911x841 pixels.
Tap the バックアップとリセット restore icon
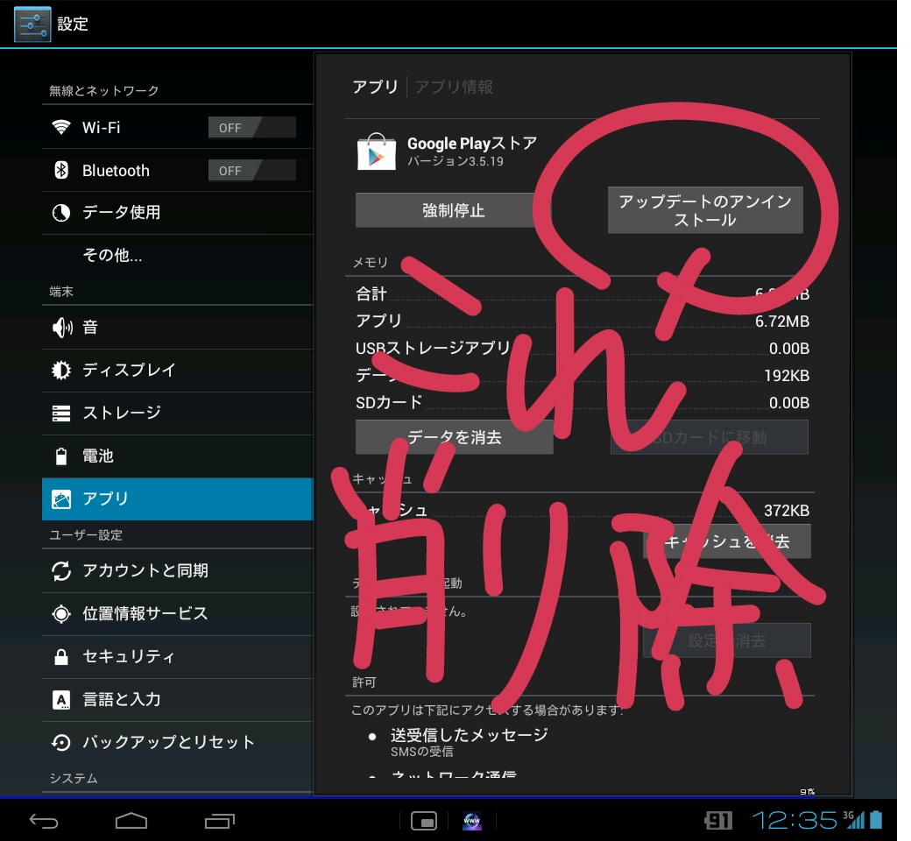click(61, 743)
